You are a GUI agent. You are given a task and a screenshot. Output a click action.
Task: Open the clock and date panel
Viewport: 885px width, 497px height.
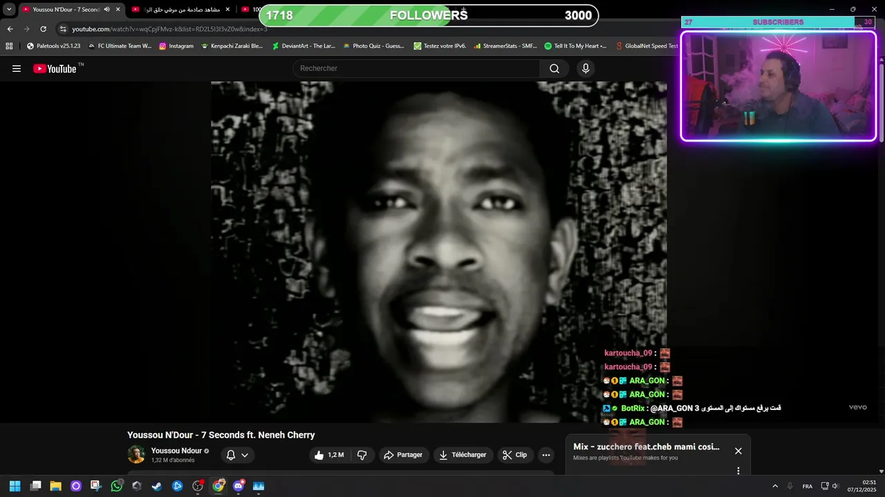point(864,486)
